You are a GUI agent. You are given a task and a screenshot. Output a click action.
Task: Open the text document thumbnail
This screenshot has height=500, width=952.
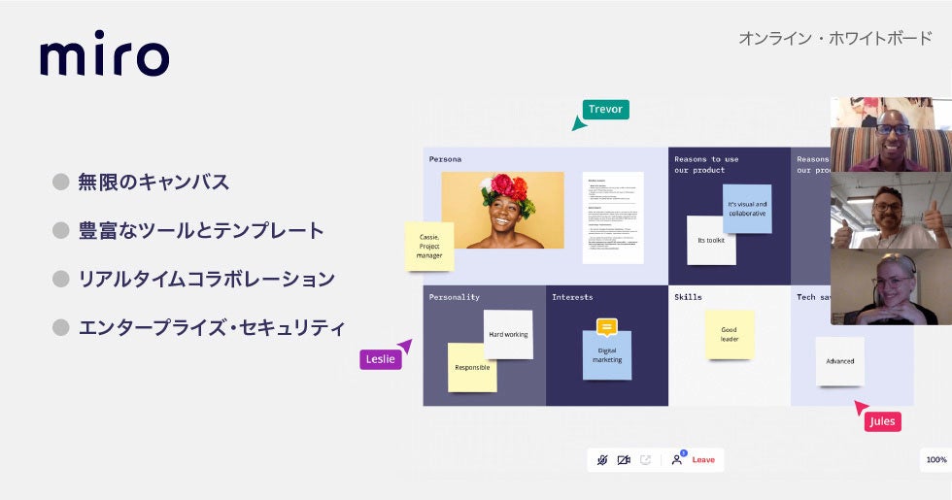click(x=613, y=217)
